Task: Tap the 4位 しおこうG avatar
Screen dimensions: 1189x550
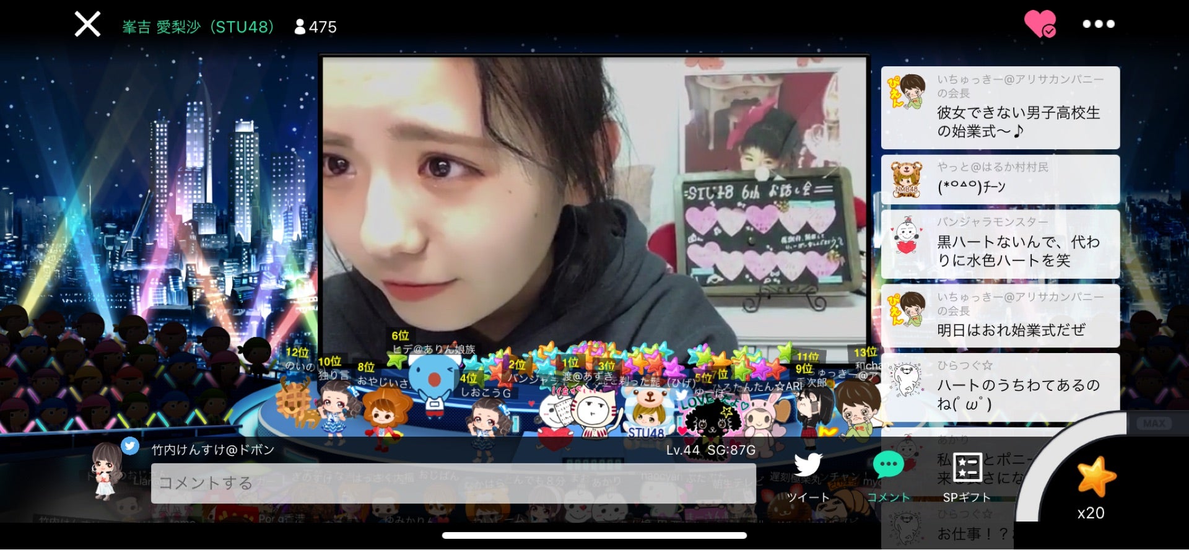Action: point(487,427)
